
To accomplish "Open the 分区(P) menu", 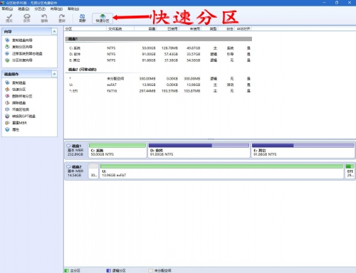I will (40, 9).
